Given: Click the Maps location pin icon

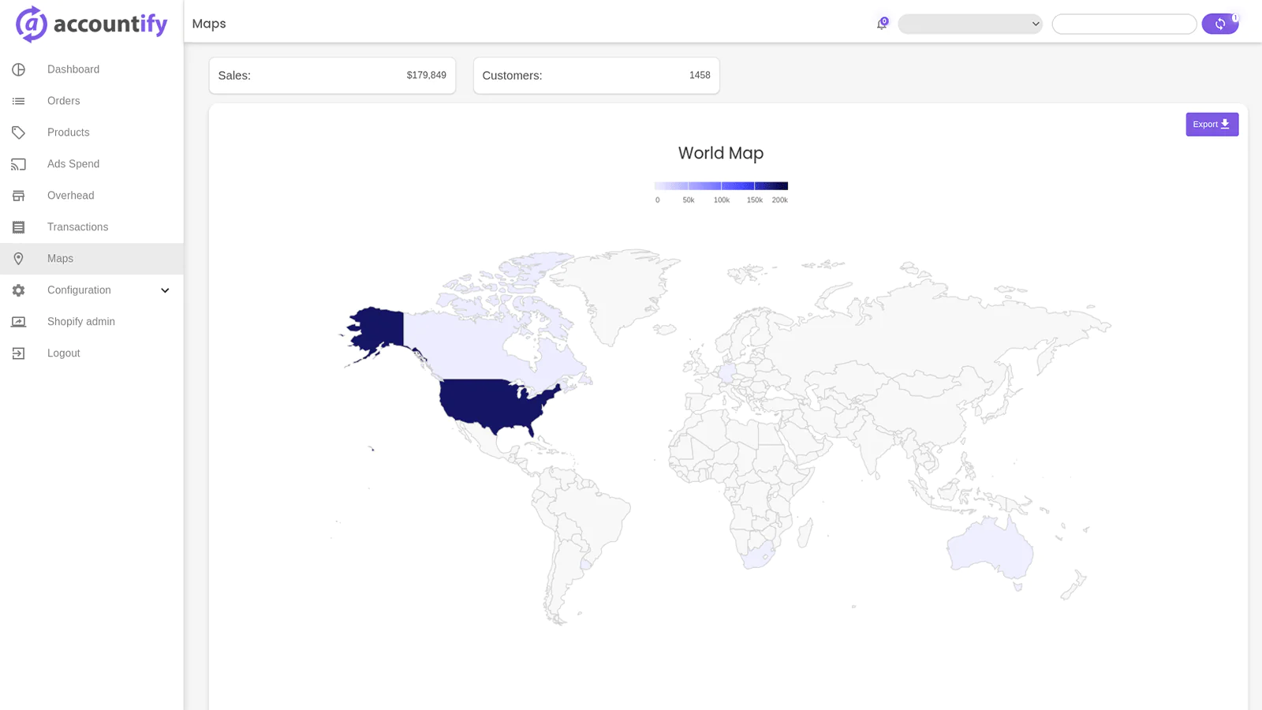Looking at the screenshot, I should [x=18, y=259].
